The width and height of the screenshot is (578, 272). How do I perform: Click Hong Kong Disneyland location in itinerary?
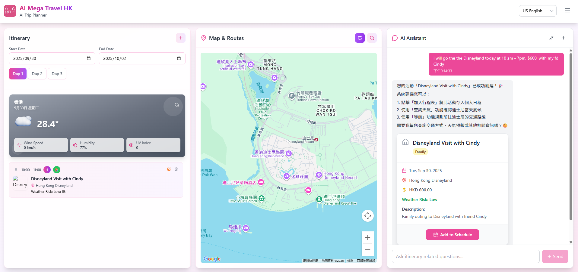[x=54, y=186]
